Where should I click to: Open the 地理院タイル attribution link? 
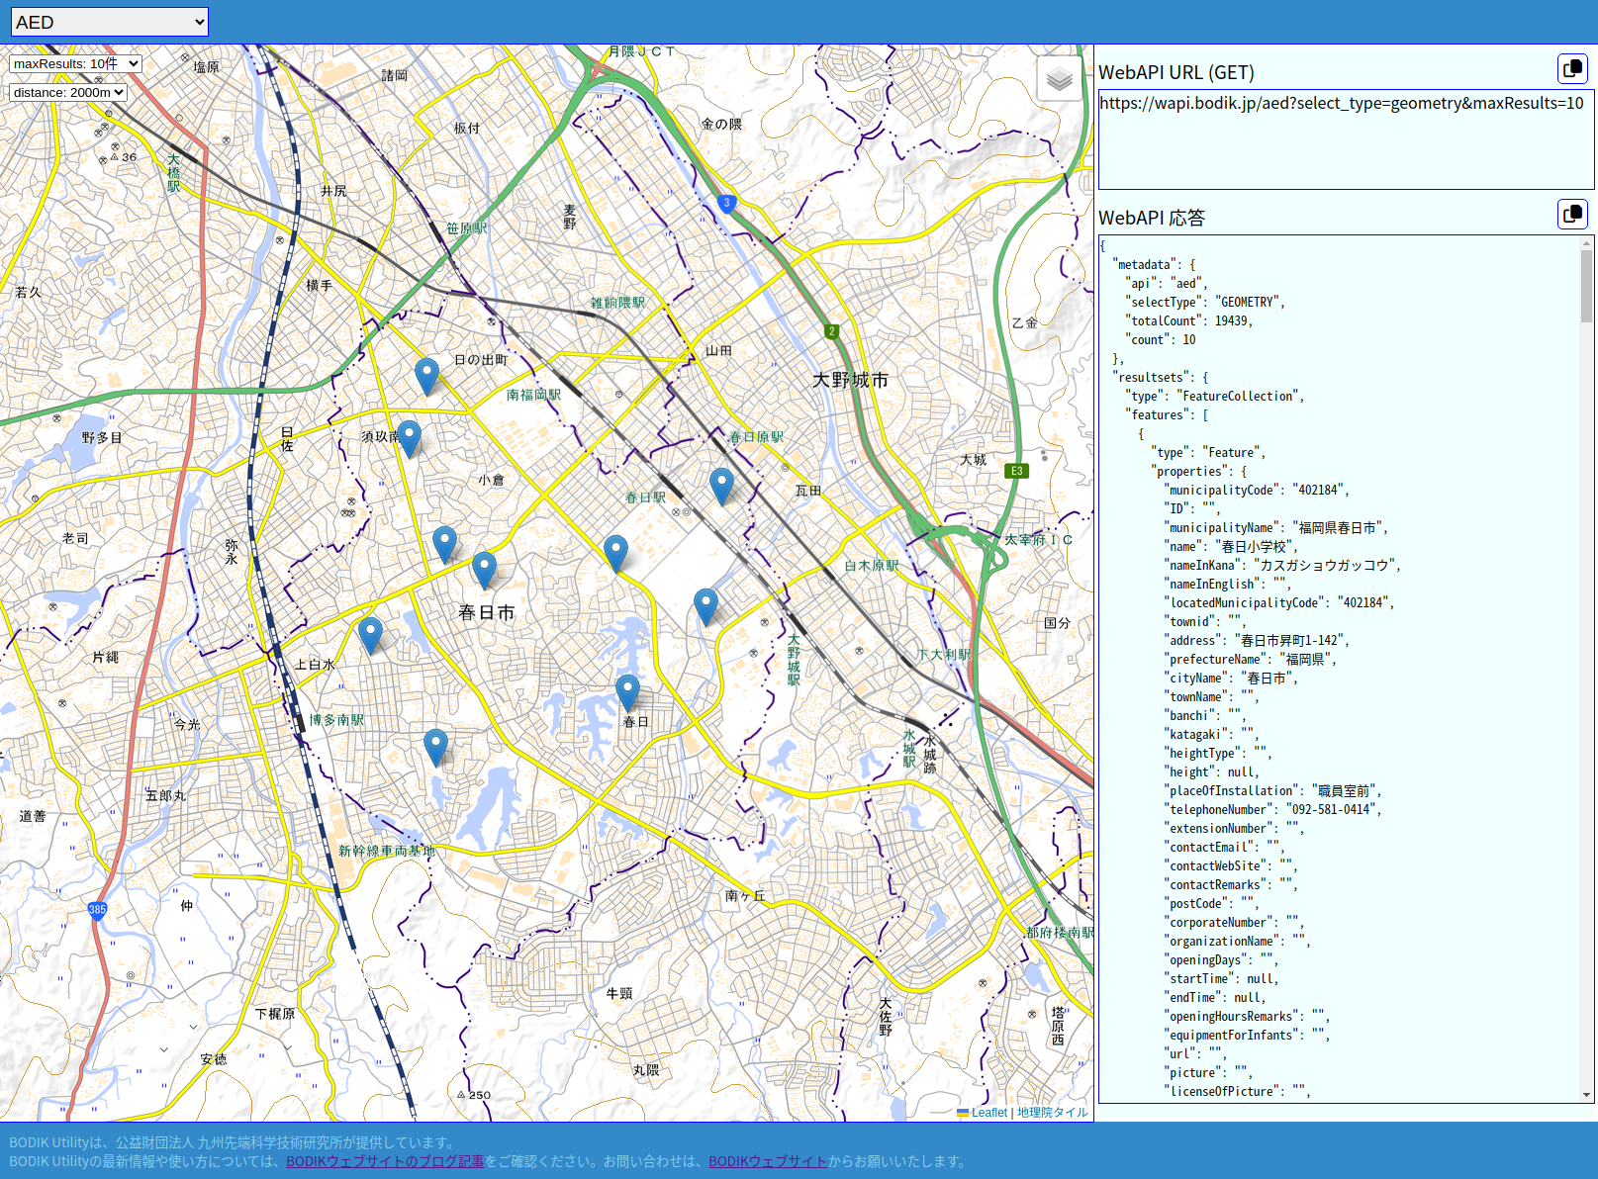coord(1052,1113)
